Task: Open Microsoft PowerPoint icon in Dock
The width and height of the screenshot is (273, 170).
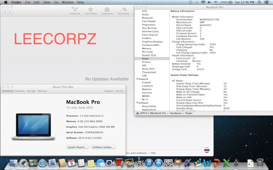Action: [x=217, y=163]
